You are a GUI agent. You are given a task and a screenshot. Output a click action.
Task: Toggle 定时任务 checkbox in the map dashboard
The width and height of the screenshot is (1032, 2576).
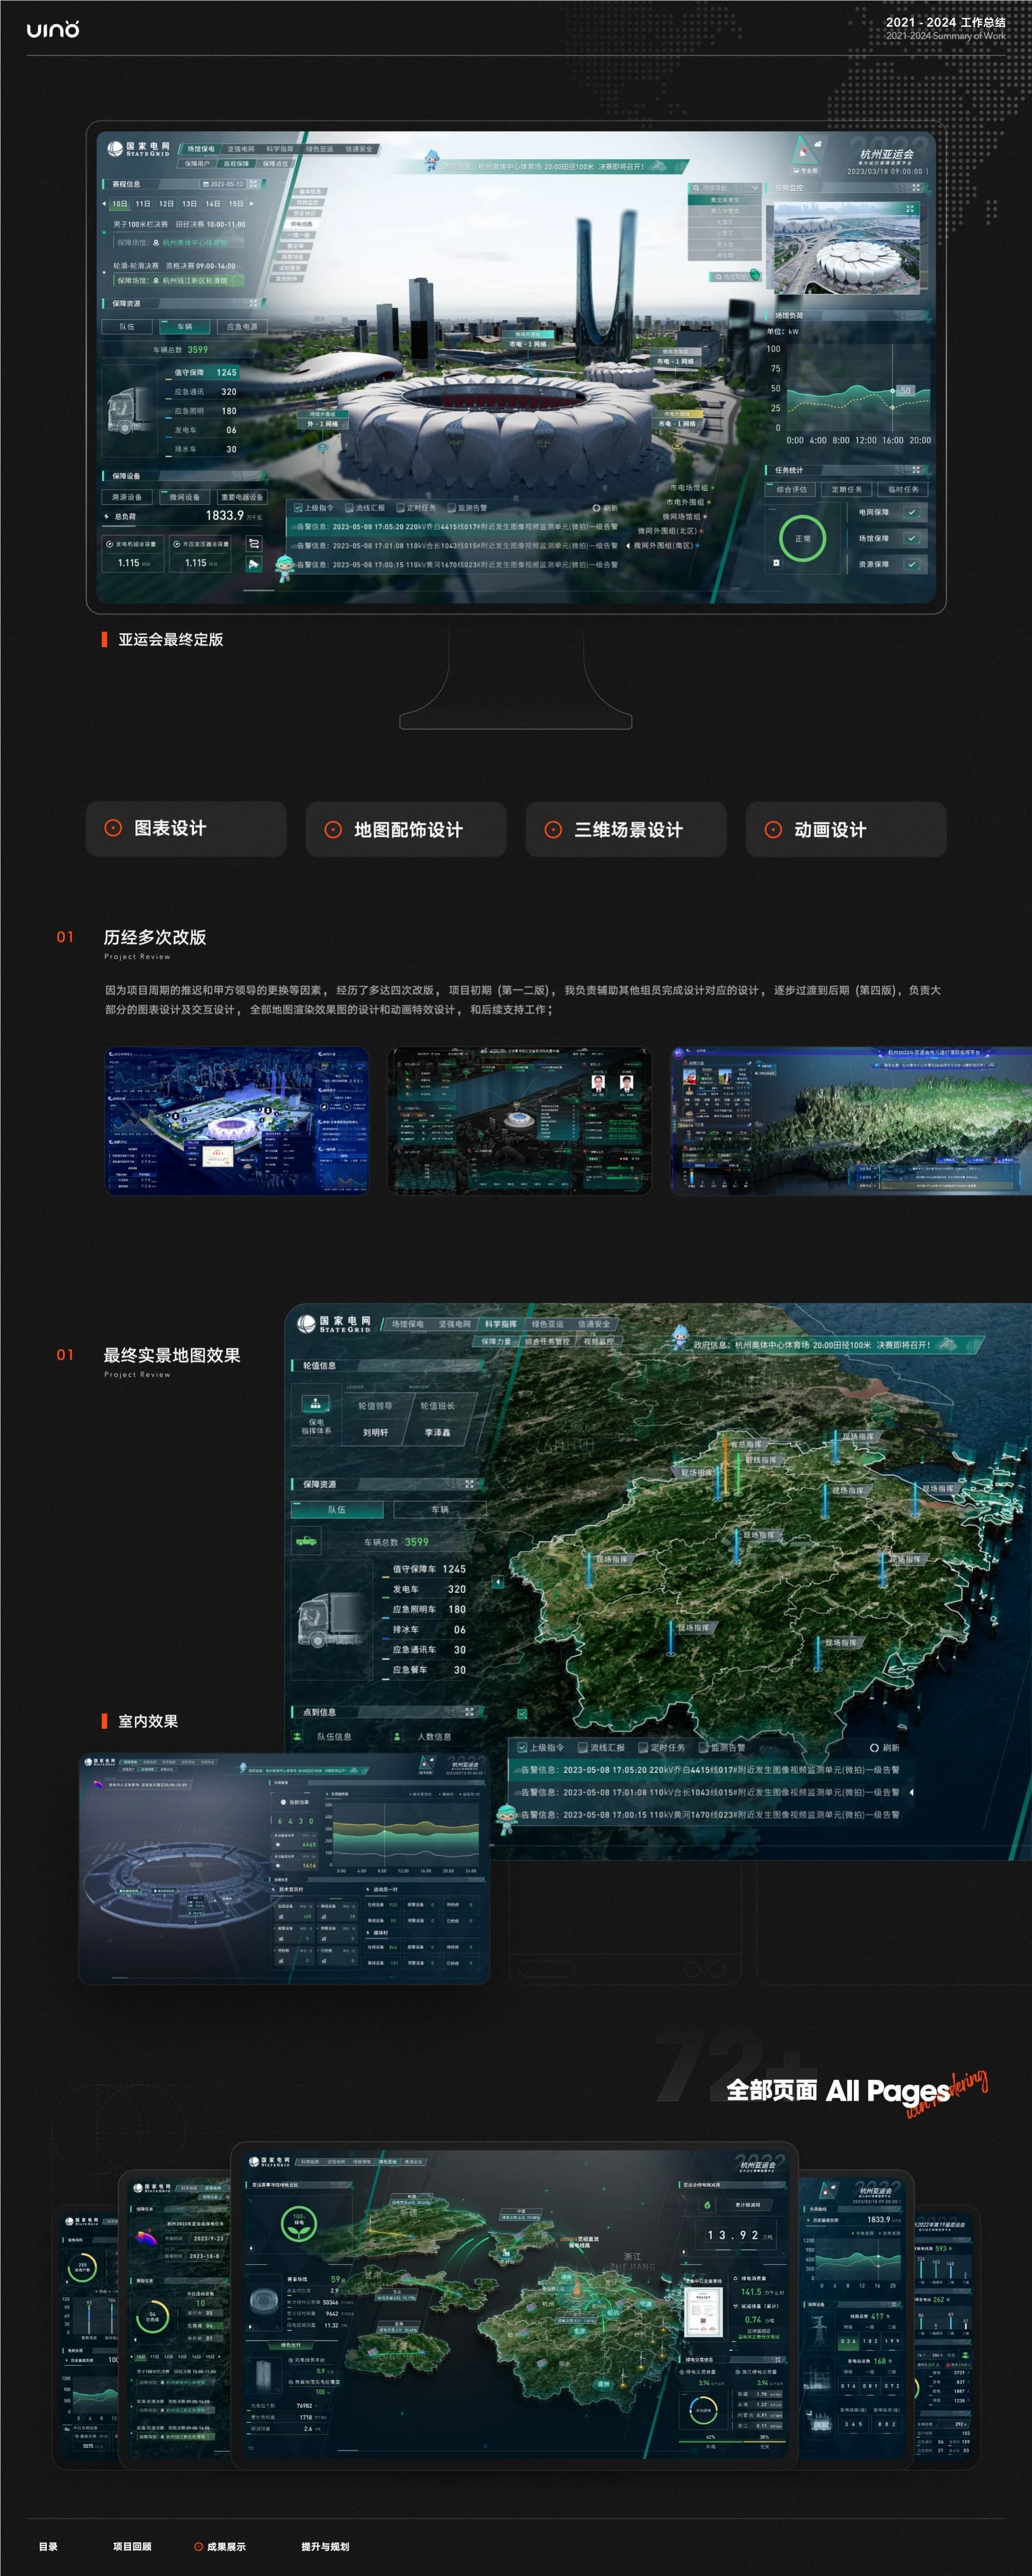coord(643,1748)
